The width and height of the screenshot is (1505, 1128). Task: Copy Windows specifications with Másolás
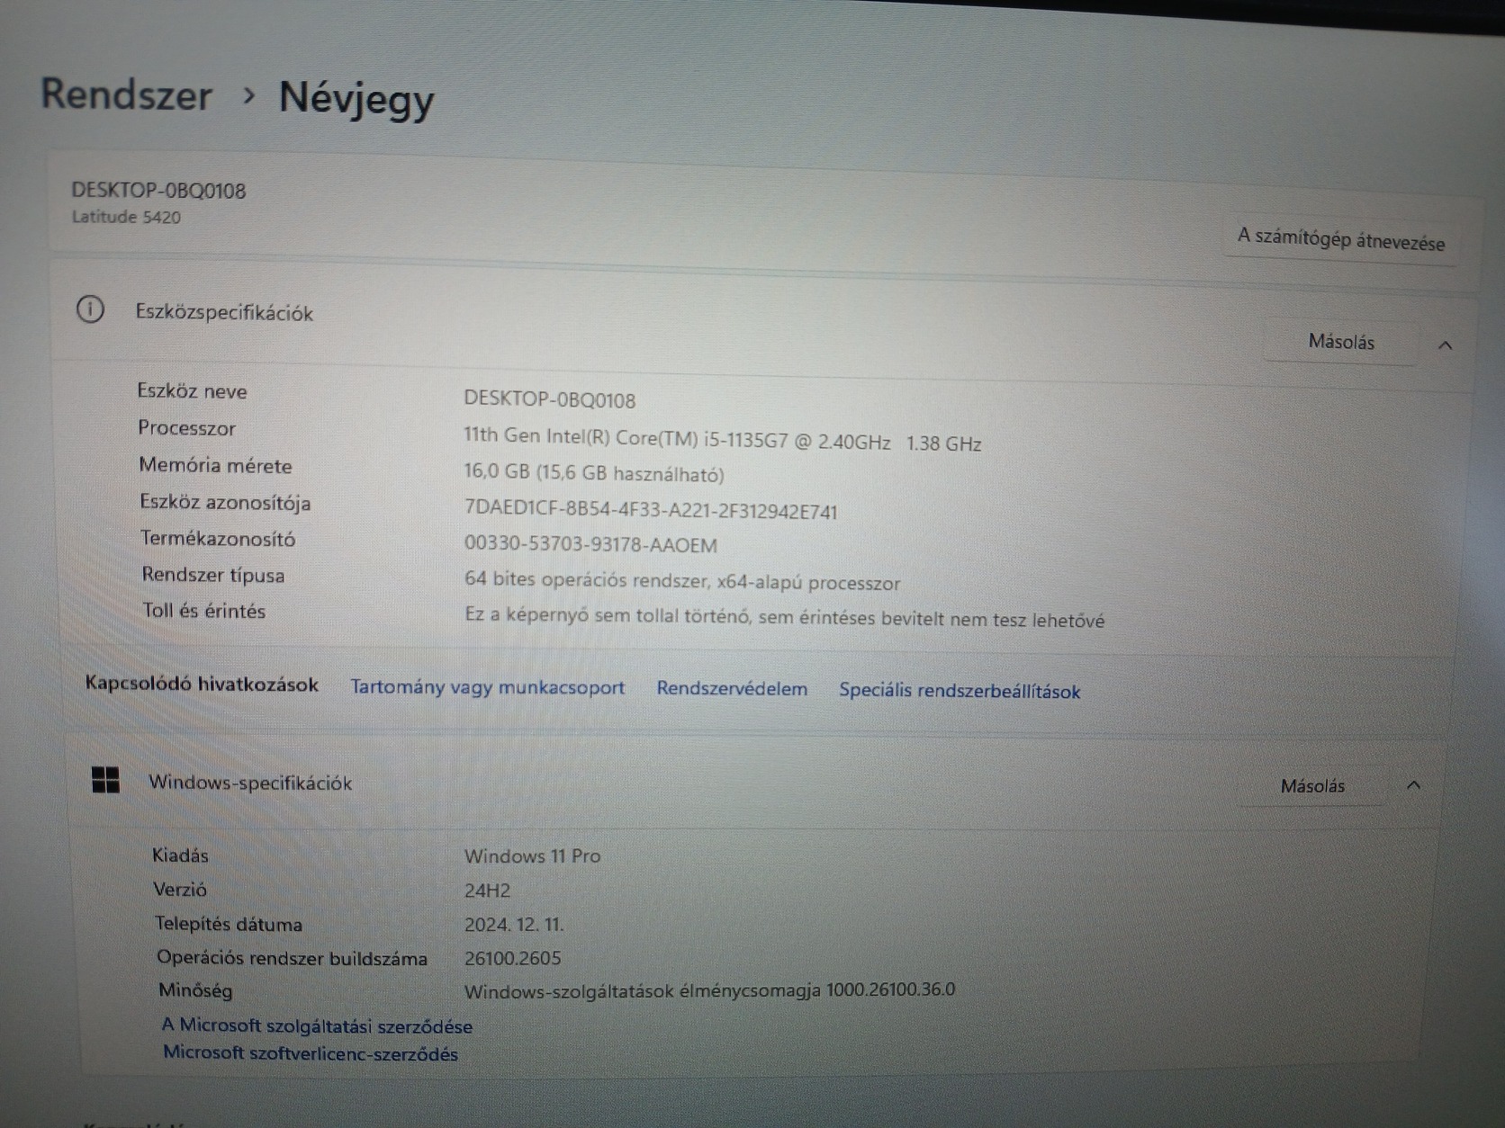click(x=1312, y=786)
